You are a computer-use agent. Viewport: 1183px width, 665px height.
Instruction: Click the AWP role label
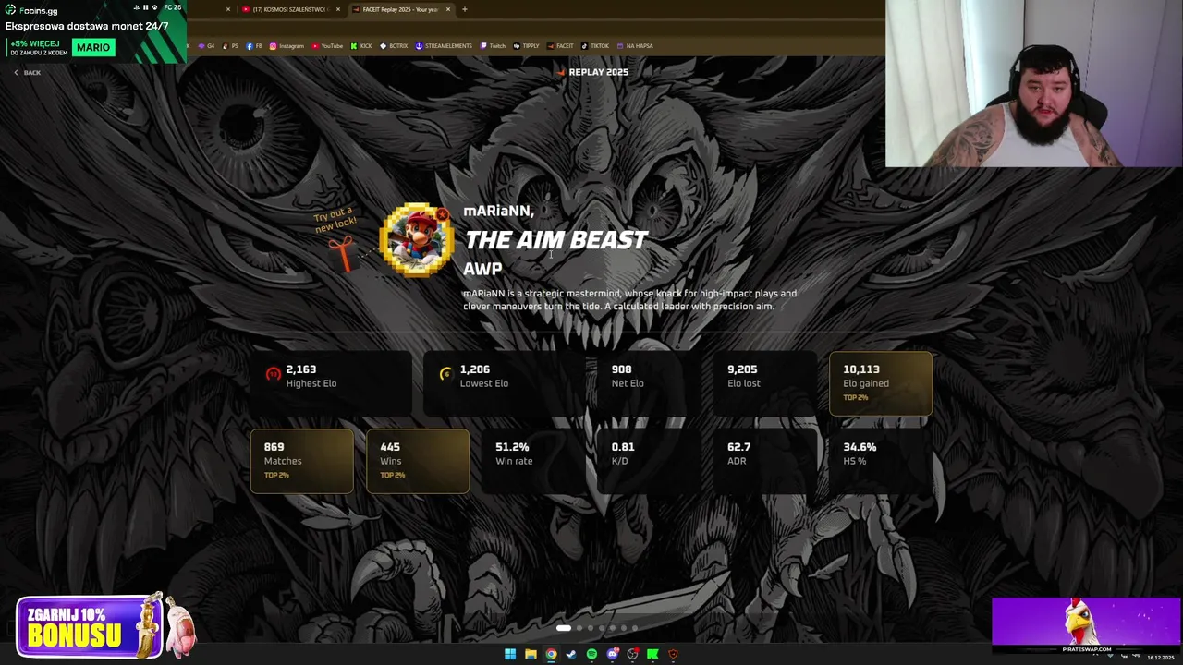[482, 269]
